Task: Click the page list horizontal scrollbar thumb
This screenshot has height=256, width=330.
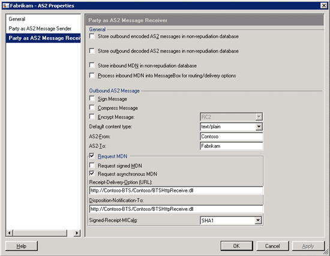Action: pyautogui.click(x=40, y=233)
